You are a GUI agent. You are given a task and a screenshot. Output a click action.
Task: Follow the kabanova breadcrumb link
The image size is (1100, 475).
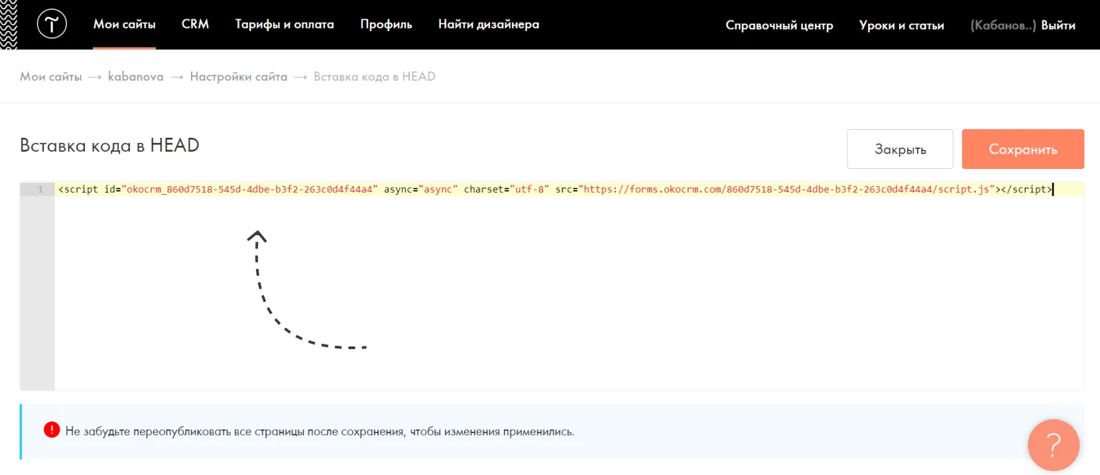click(x=136, y=76)
